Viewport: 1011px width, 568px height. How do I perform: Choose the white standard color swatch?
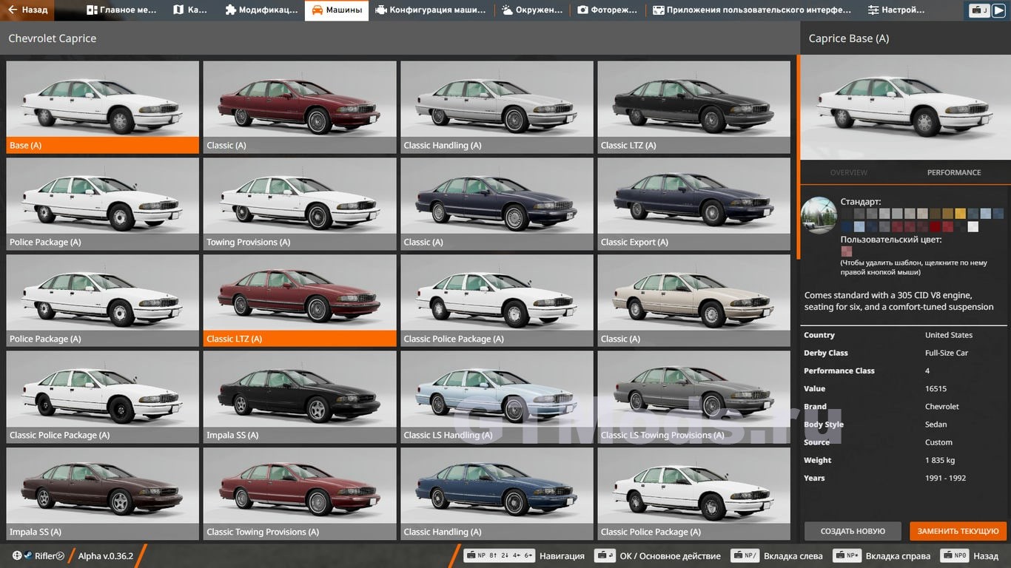click(x=973, y=226)
